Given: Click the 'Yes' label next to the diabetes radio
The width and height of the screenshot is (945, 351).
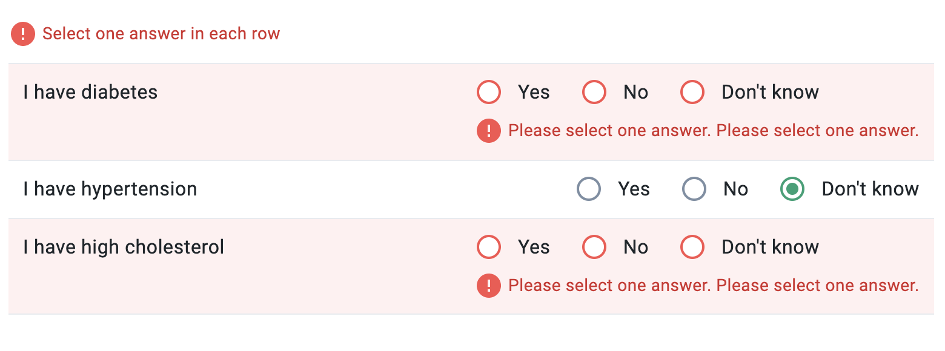Looking at the screenshot, I should tap(532, 92).
